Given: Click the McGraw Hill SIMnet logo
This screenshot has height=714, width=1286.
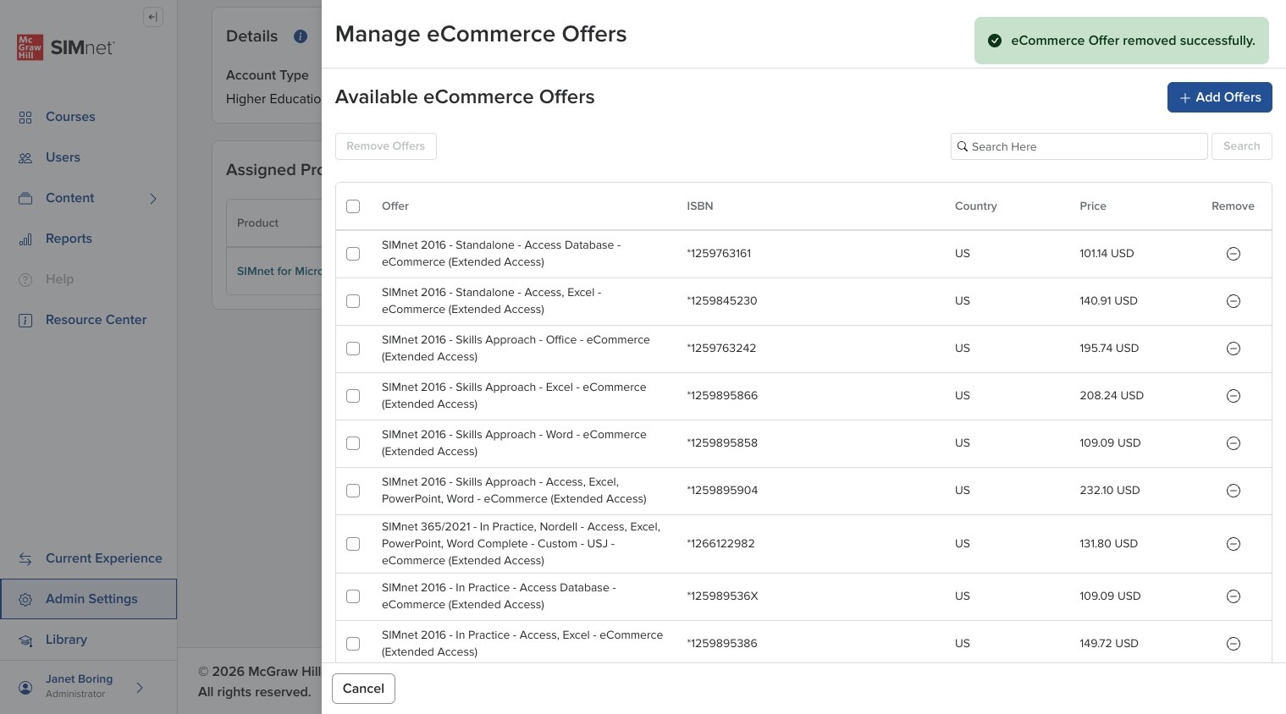Looking at the screenshot, I should click(x=65, y=47).
